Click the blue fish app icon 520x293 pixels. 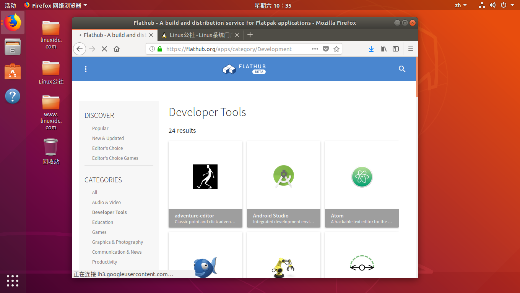205,267
